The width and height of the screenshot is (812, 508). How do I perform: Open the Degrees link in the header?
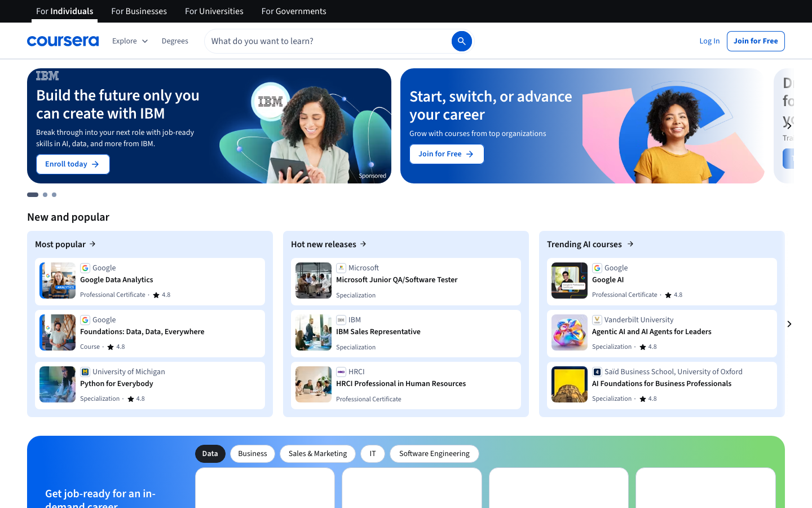[175, 41]
